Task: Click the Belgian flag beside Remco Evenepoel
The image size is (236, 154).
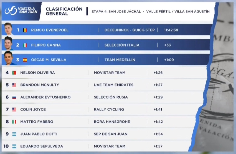Action: [x=25, y=30]
